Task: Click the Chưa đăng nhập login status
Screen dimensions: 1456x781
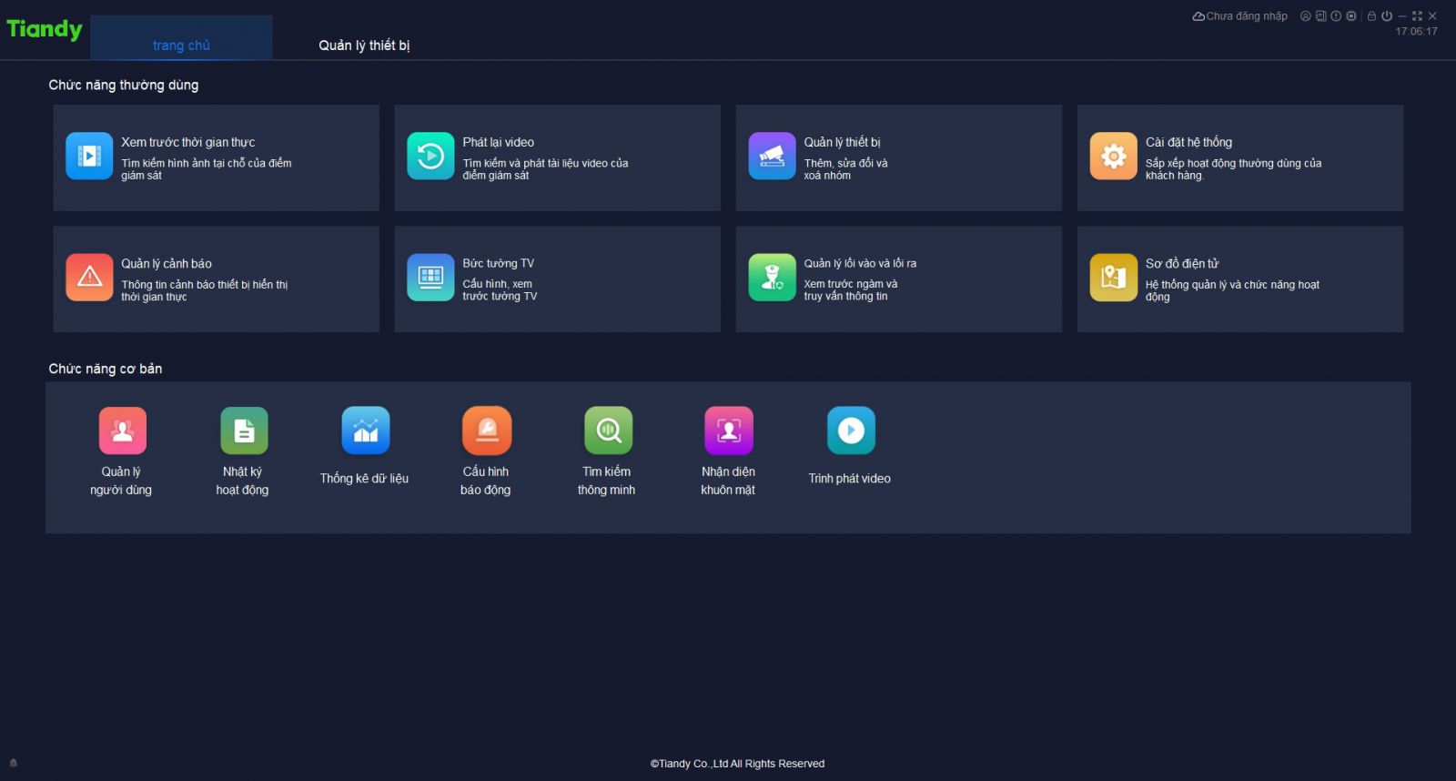Action: (x=1240, y=16)
